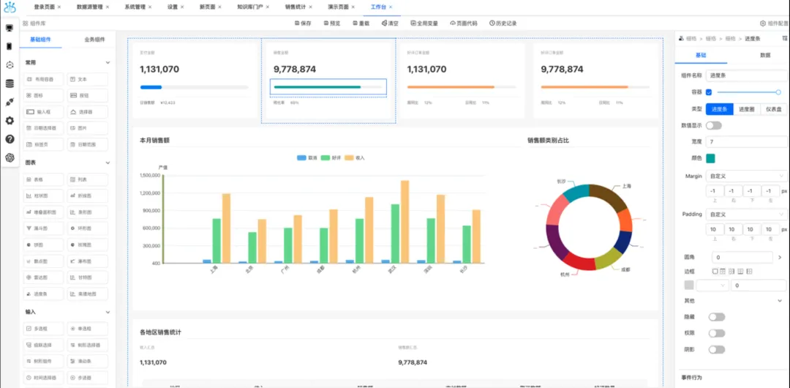Open the database icon in left sidebar
This screenshot has width=790, height=388.
click(x=10, y=83)
